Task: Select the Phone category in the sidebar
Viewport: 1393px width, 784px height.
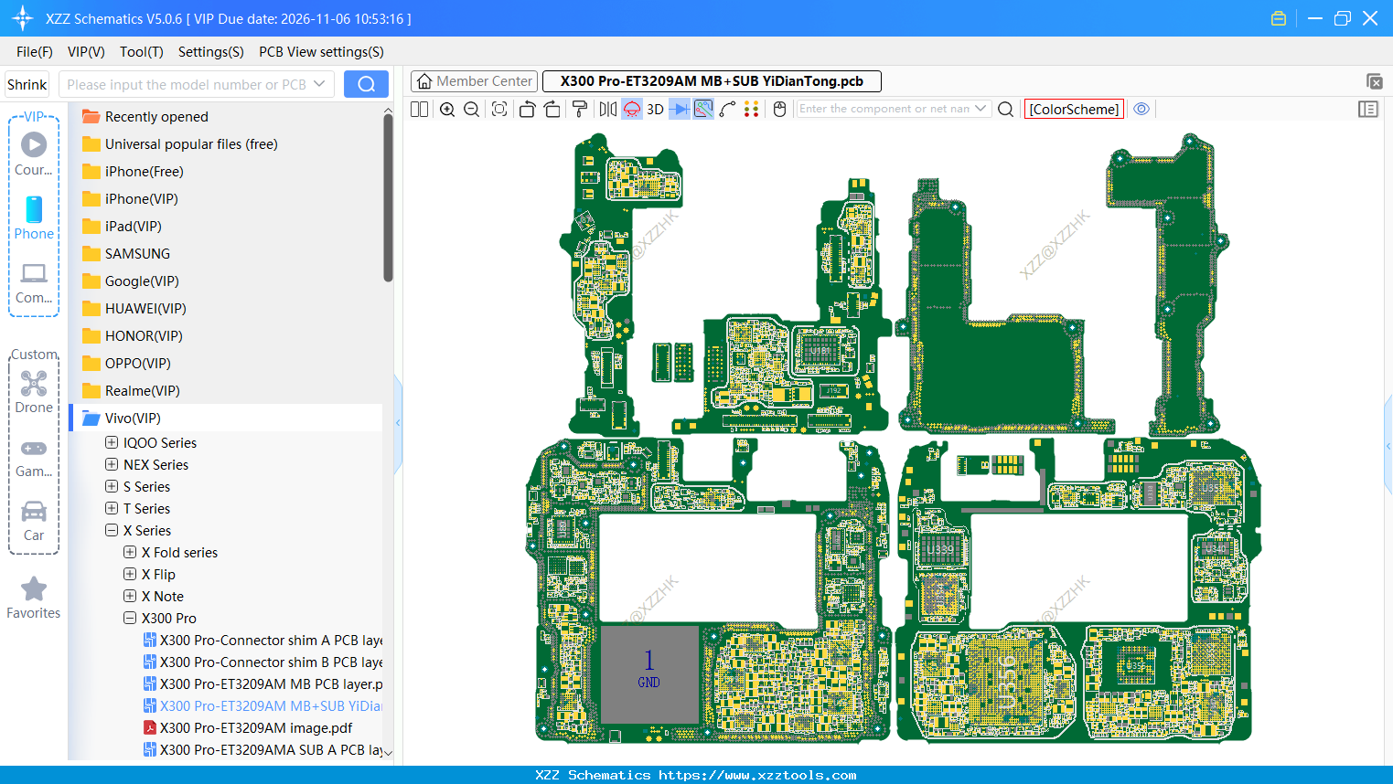Action: 34,218
